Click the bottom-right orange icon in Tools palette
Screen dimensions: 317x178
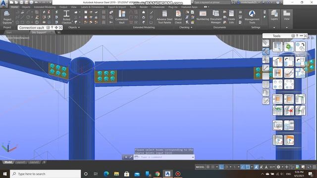click(x=289, y=140)
